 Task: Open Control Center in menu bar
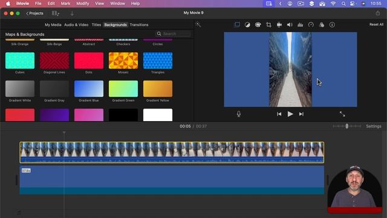(353, 4)
